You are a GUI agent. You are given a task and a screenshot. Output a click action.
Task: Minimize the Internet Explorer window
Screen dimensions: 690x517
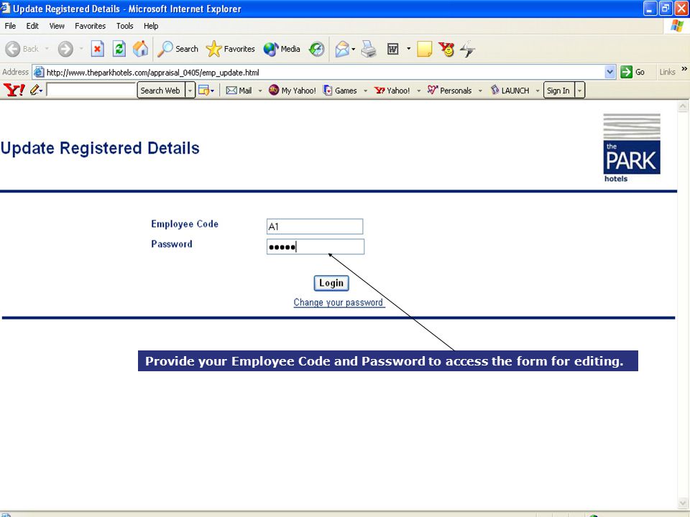pyautogui.click(x=650, y=9)
